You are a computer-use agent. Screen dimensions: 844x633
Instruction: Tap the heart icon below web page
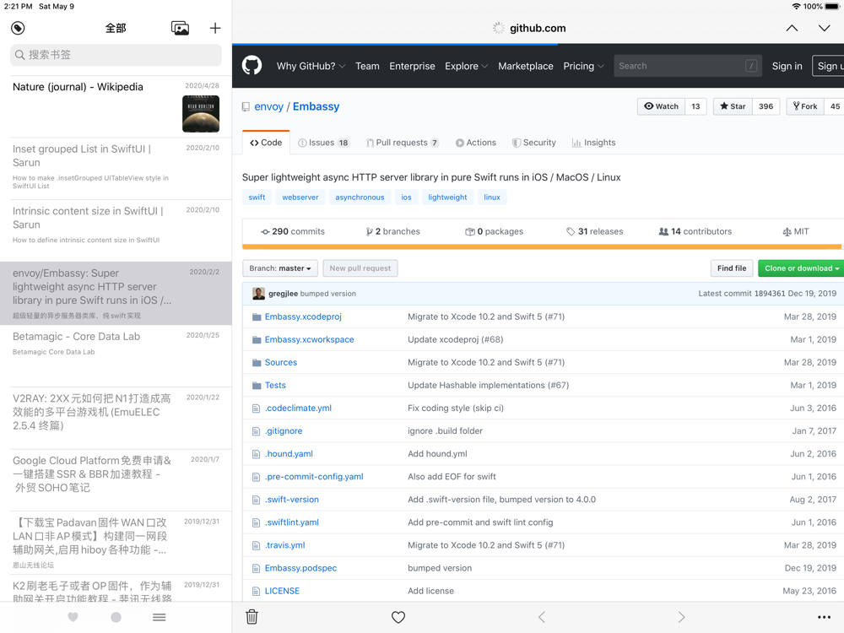[x=398, y=617]
